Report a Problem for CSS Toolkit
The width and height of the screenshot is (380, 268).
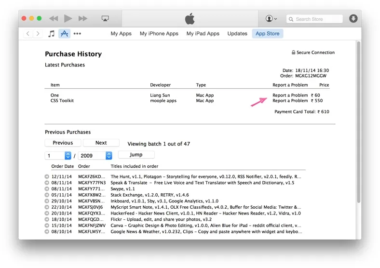pos(290,101)
